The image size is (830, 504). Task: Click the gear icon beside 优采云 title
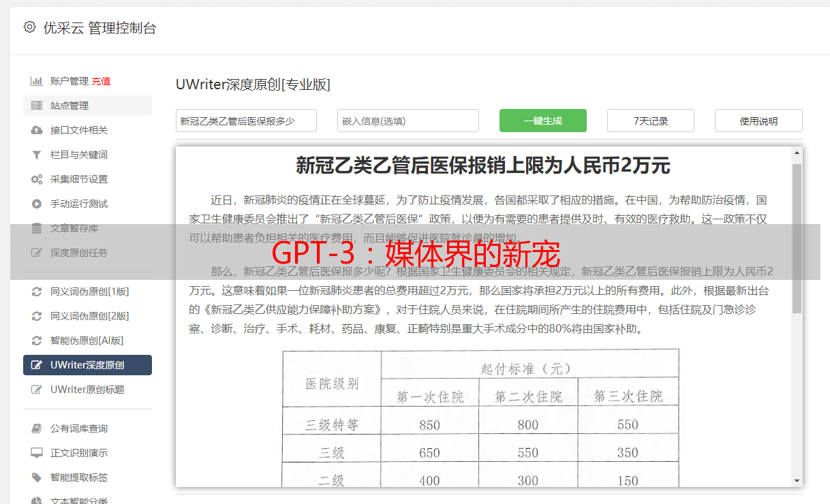tap(29, 27)
